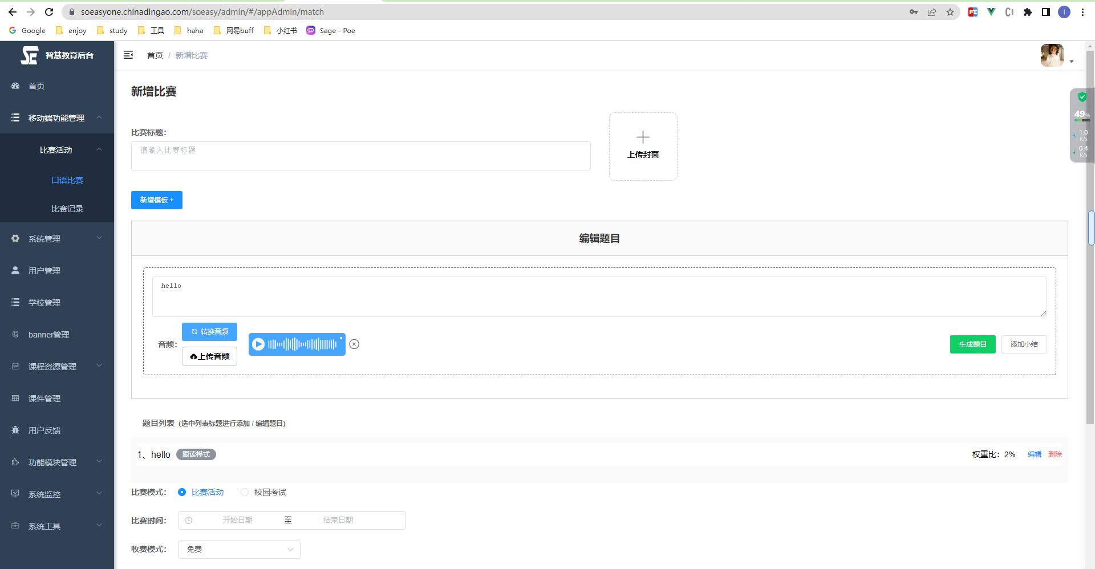Open the browser side panel icon
The width and height of the screenshot is (1095, 569).
click(1046, 12)
